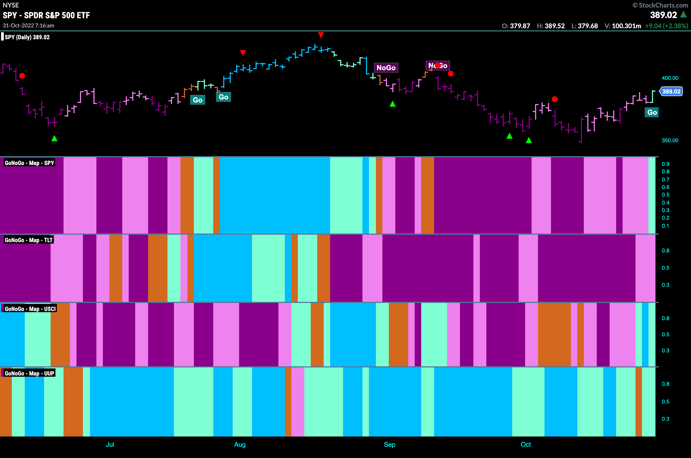Viewport: 691px width, 458px height.
Task: Click the open price value 379.87
Action: pyautogui.click(x=520, y=26)
